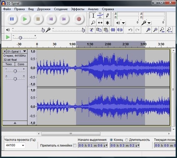Select the Zoom magnifier tool
177x158 pixels.
pyautogui.click(x=93, y=22)
